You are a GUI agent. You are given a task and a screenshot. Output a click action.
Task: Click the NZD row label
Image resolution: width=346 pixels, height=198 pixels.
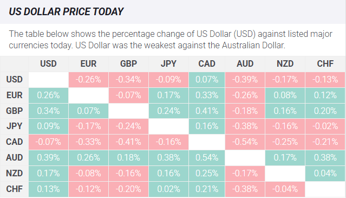[x=14, y=174]
